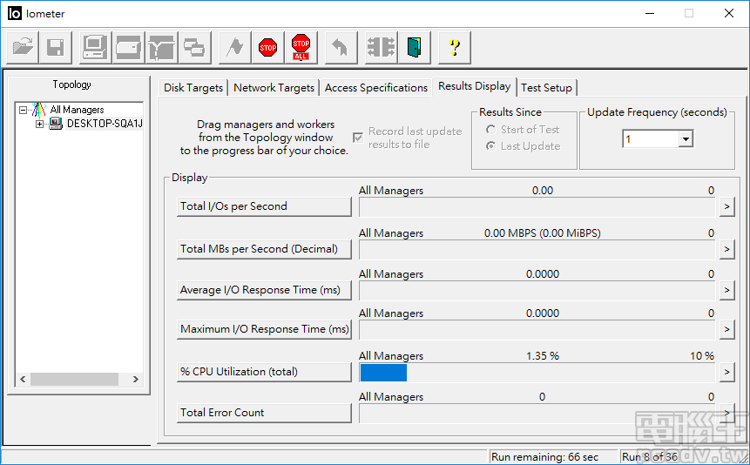
Task: Click Total I/Os per Second progress bar
Action: (537, 207)
